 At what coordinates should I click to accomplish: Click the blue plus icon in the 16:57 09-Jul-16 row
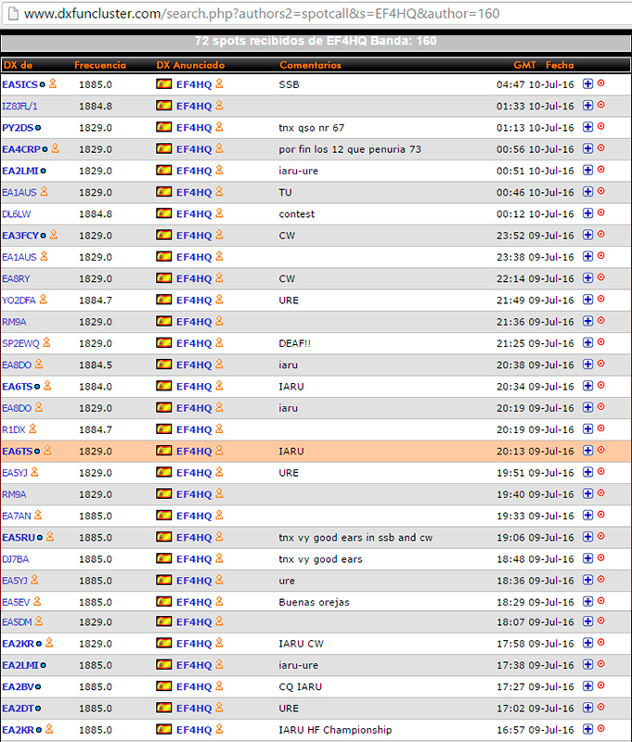click(x=587, y=729)
